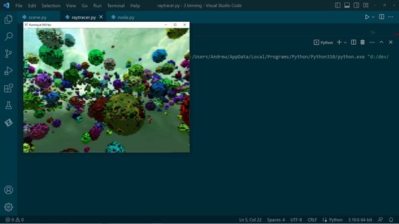Maximize the raytracer render window
399x224 pixels.
click(175, 25)
